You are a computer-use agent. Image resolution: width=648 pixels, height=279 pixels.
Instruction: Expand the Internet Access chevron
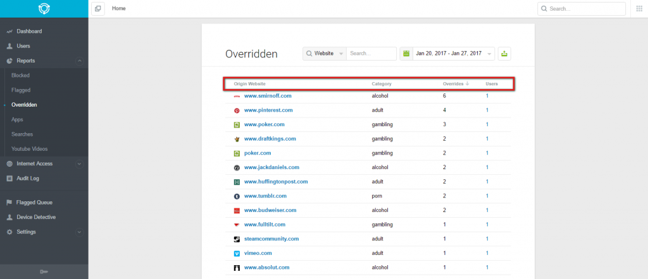80,164
